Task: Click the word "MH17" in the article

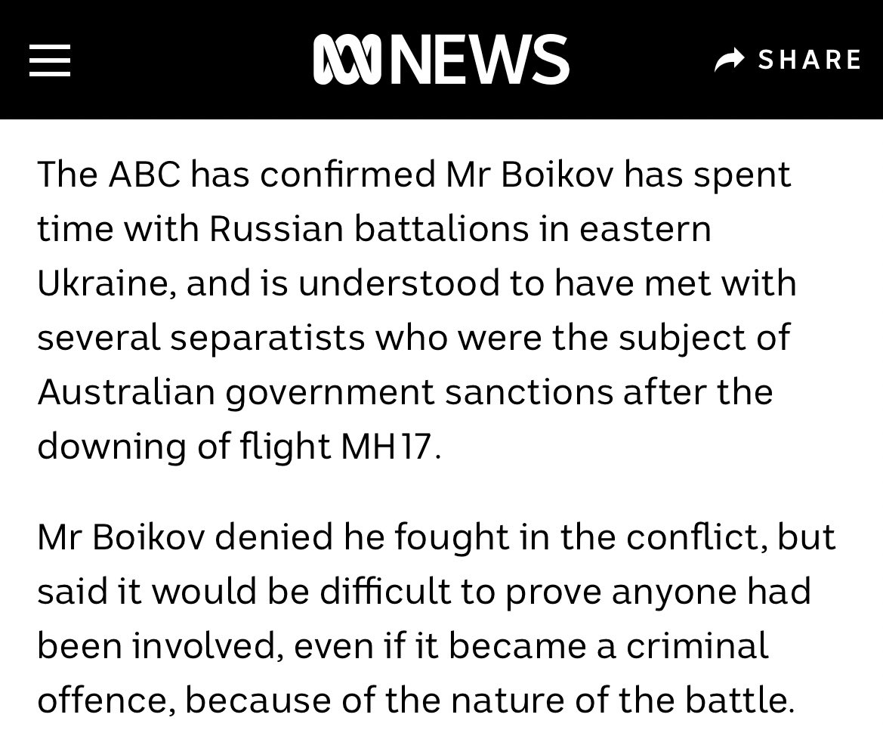Action: [387, 447]
